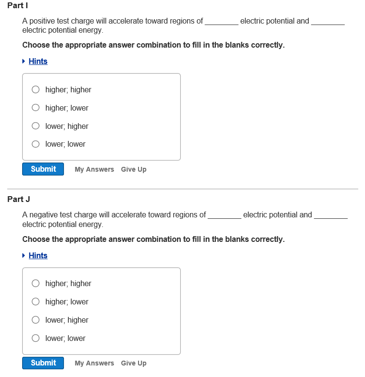This screenshot has width=365, height=377.
Task: Pick 'lower; higher' radio in Part I
Action: tap(36, 126)
